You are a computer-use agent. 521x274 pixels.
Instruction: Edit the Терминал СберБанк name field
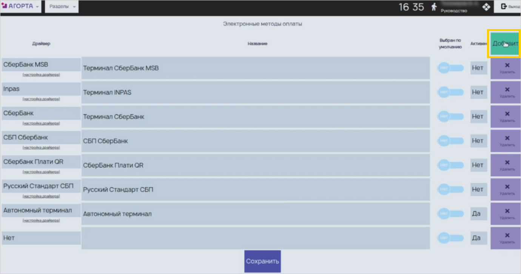(x=256, y=117)
